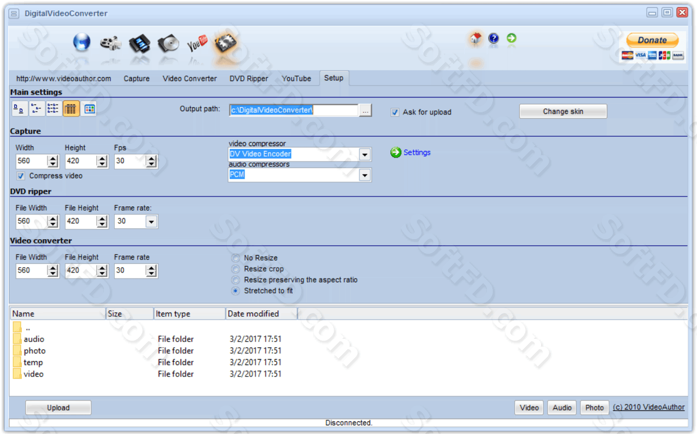Click the Photo button at bottom
The image size is (697, 434).
pos(595,408)
